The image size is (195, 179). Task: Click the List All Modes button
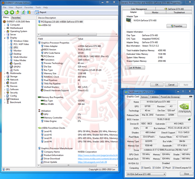[x=135, y=68]
